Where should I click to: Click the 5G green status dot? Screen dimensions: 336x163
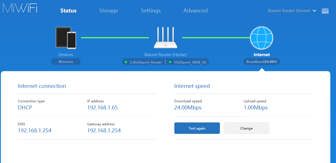(170, 62)
